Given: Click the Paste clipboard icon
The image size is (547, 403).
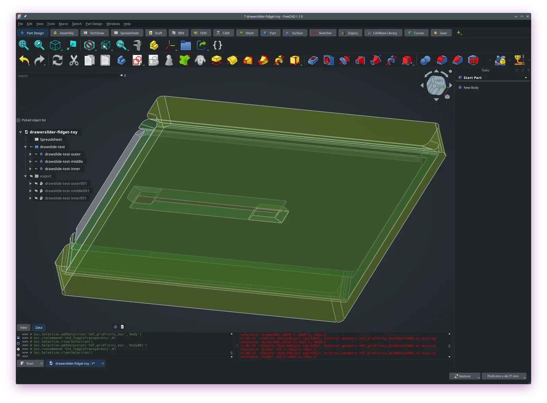Looking at the screenshot, I should [105, 61].
